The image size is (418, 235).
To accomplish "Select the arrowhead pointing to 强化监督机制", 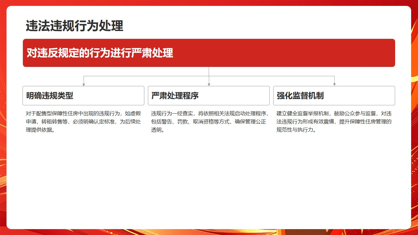I will point(334,85).
